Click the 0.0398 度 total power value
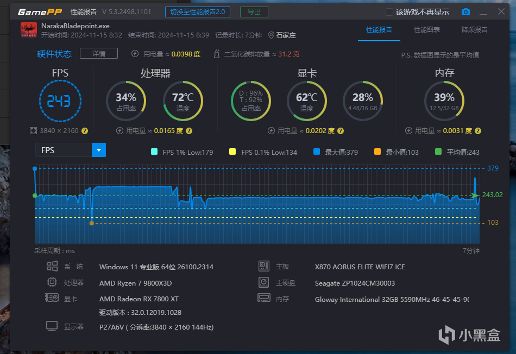The width and height of the screenshot is (516, 354). pyautogui.click(x=186, y=54)
